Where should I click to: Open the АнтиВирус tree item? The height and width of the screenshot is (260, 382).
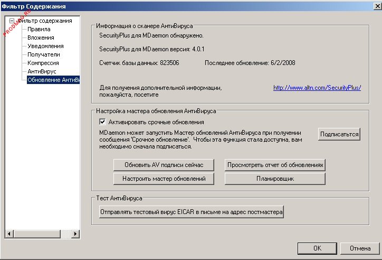tap(42, 71)
